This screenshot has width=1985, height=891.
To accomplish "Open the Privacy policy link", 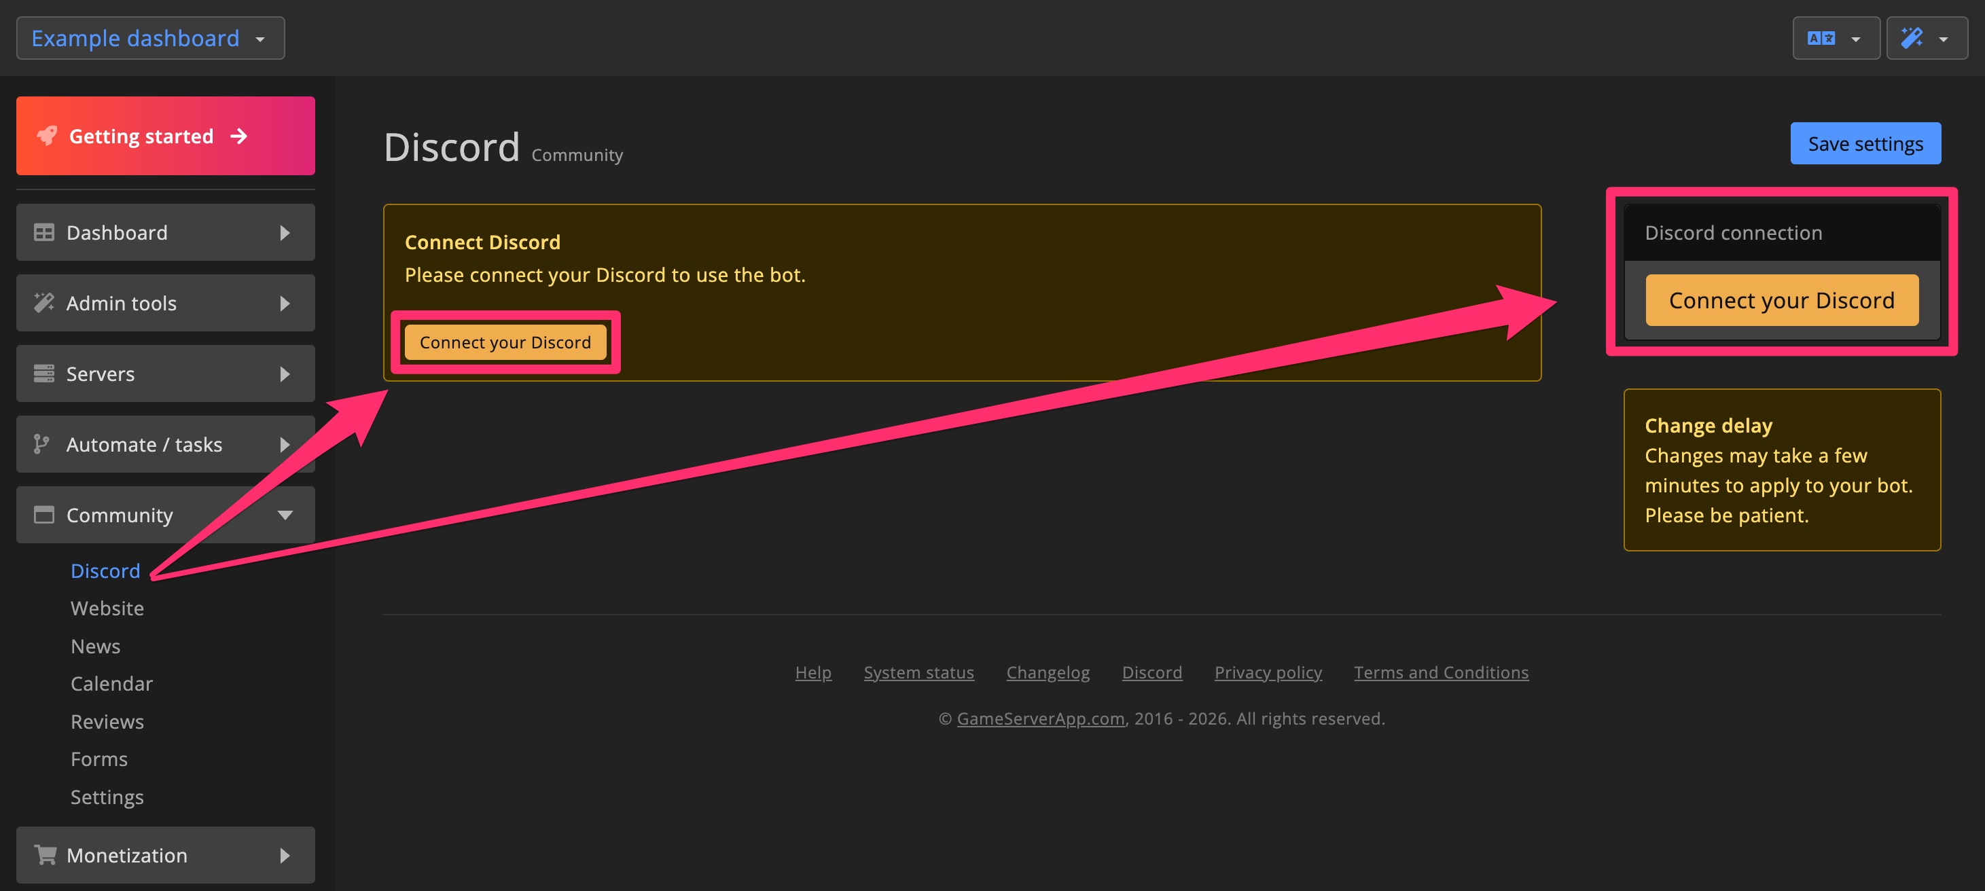I will 1268,672.
